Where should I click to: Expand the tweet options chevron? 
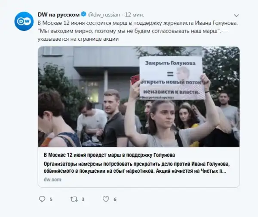pos(236,15)
